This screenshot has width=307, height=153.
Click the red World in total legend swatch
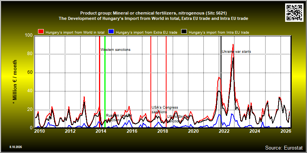pos(41,32)
